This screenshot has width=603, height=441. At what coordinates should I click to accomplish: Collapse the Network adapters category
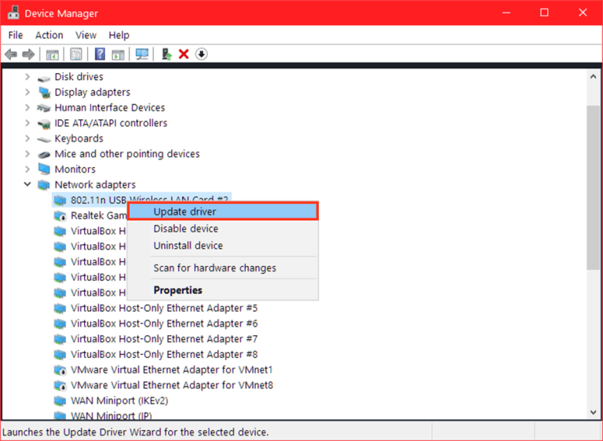coord(27,185)
